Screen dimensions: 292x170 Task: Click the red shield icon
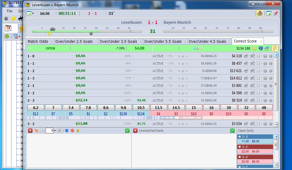click(72, 131)
